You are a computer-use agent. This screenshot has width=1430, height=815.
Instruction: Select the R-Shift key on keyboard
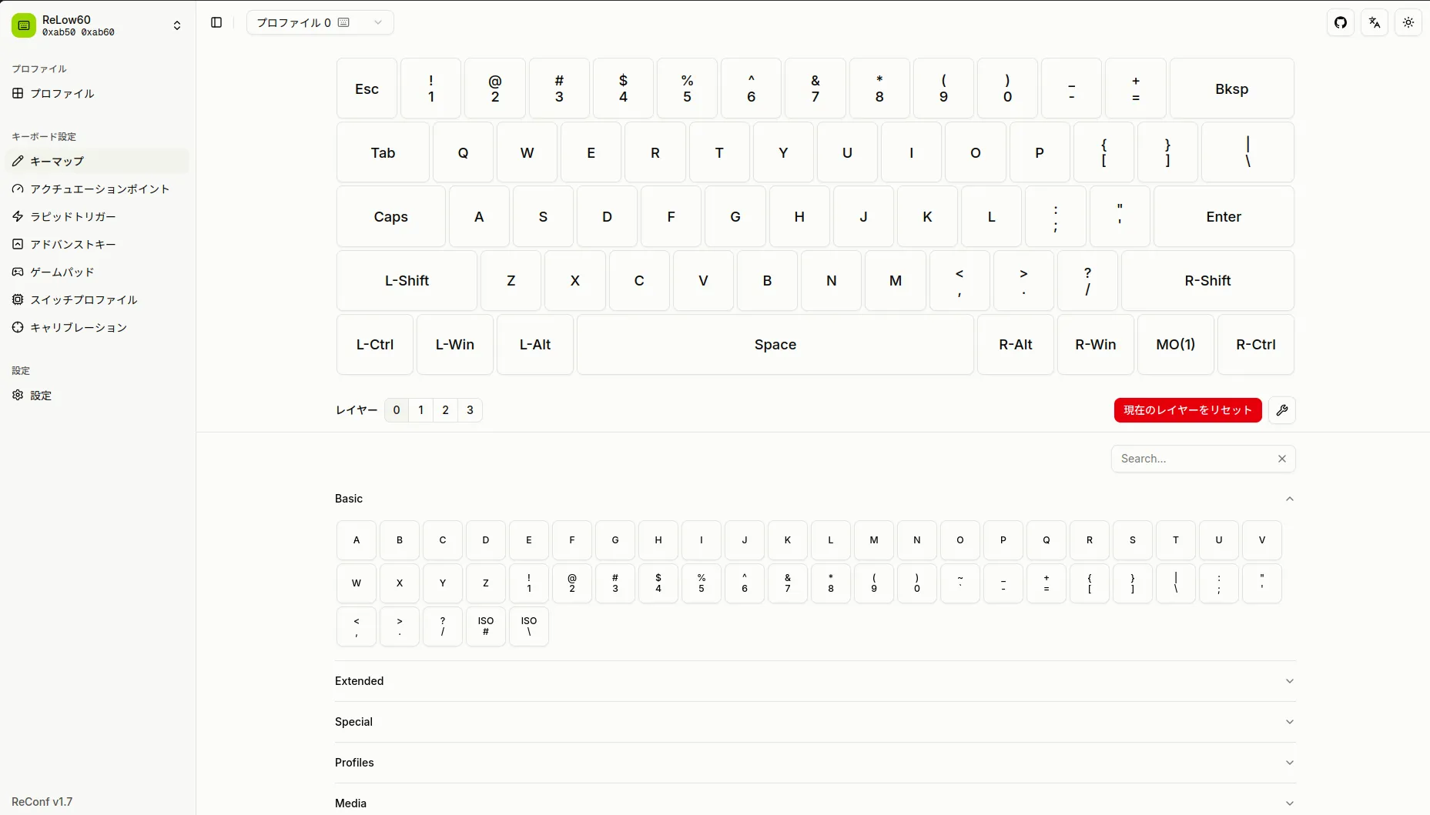click(1207, 280)
